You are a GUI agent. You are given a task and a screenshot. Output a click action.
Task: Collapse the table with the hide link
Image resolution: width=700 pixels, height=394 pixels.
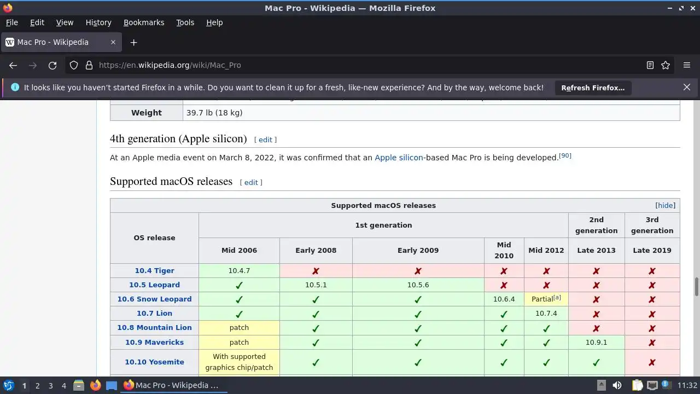tap(666, 205)
